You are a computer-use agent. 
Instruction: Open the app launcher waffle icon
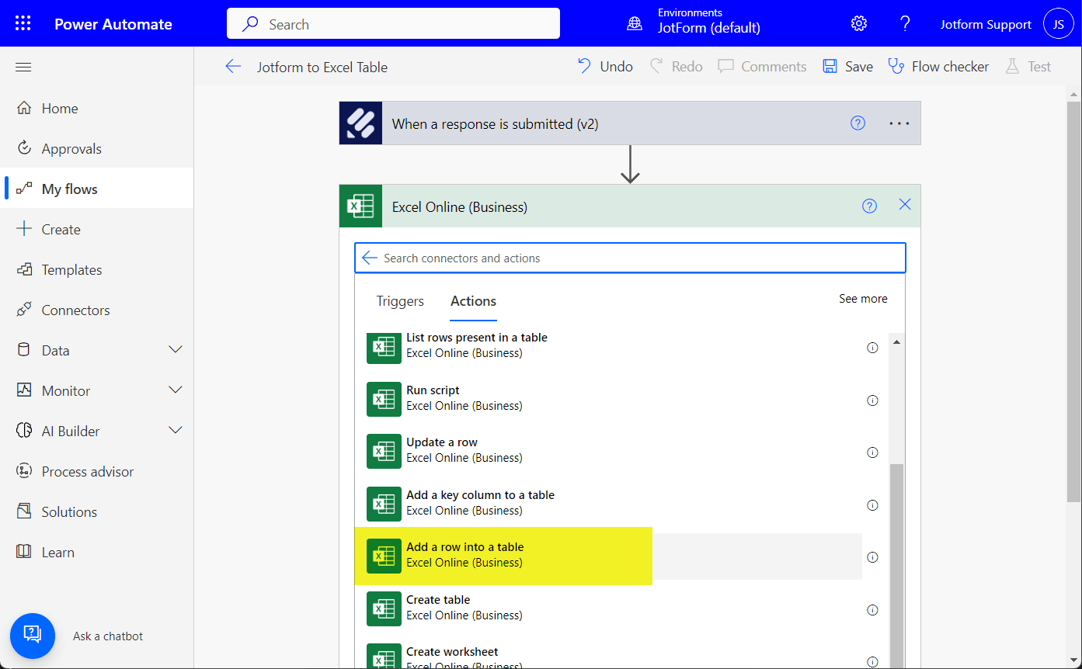click(23, 23)
